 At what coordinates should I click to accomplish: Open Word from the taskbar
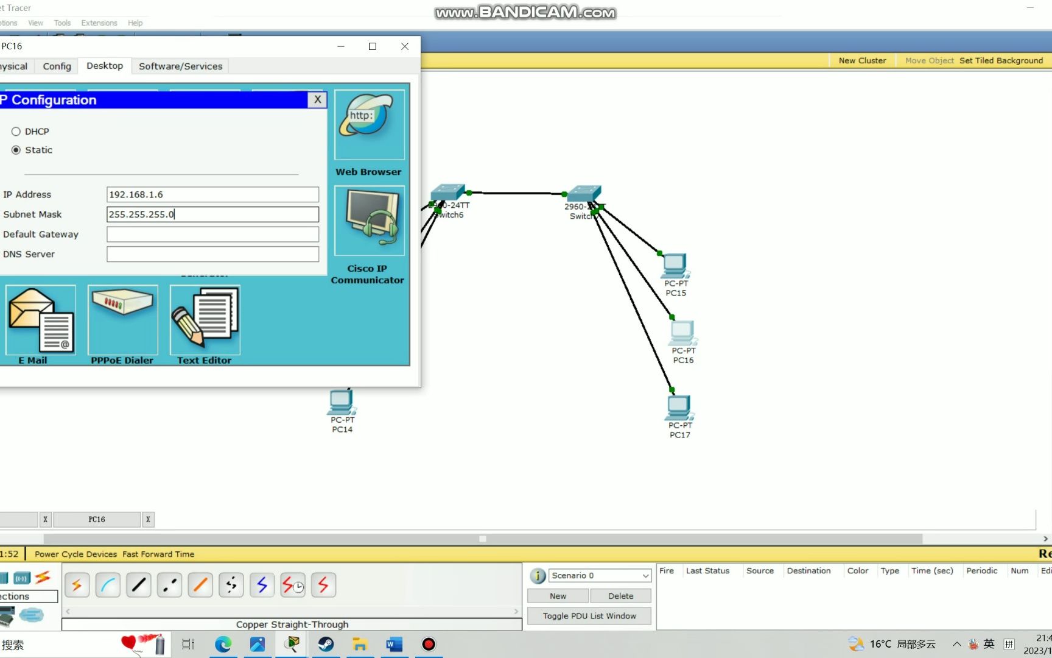coord(394,644)
